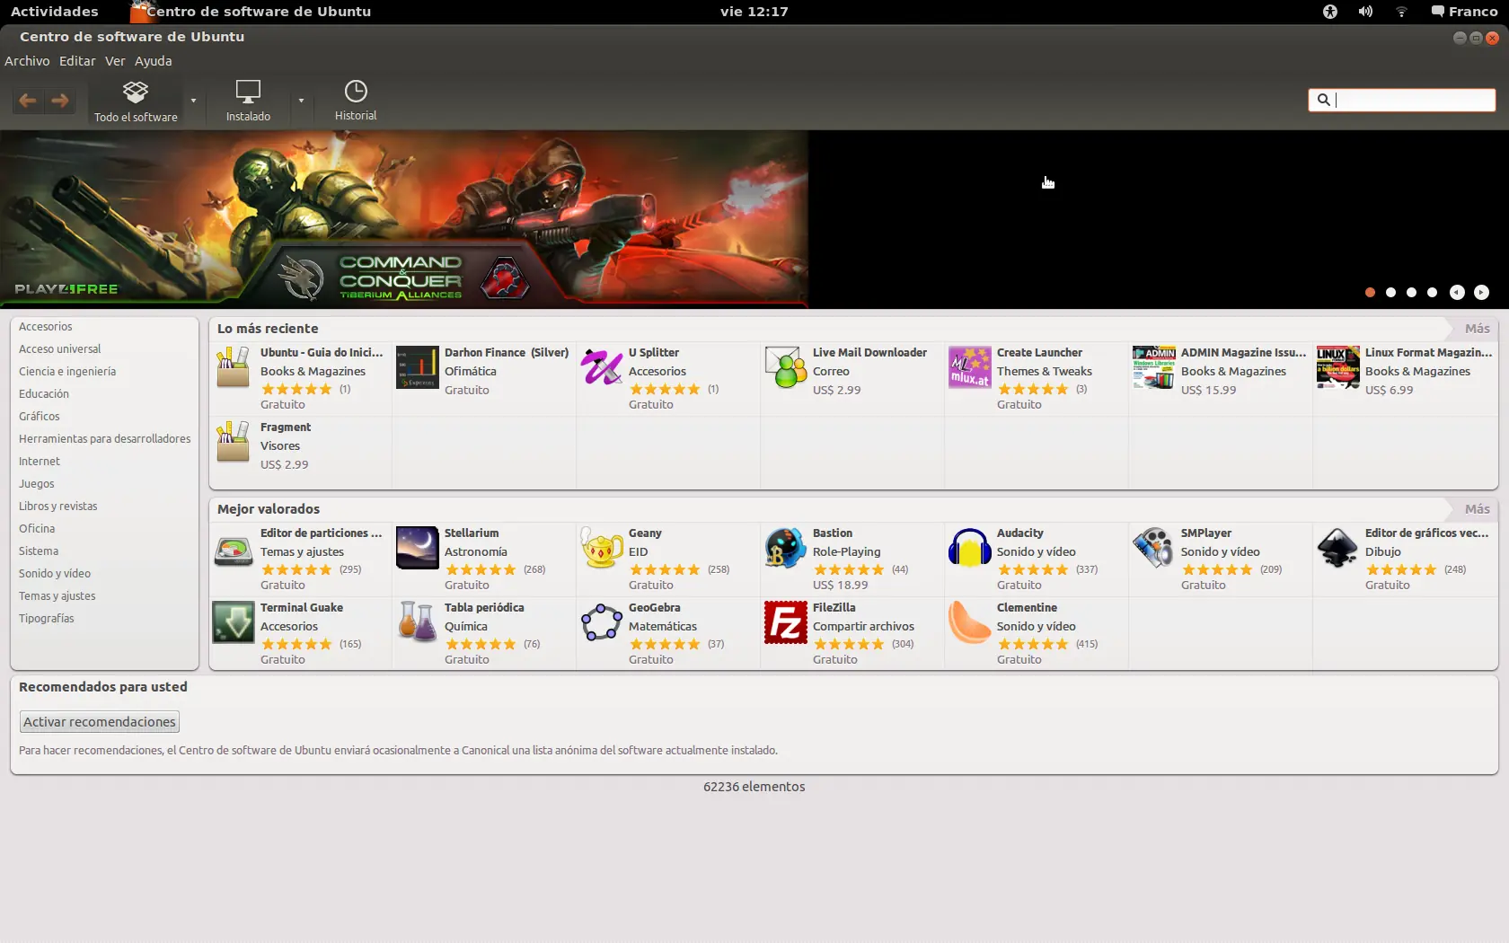This screenshot has width=1509, height=943.
Task: Expand Más in Lo más reciente
Action: (x=1477, y=329)
